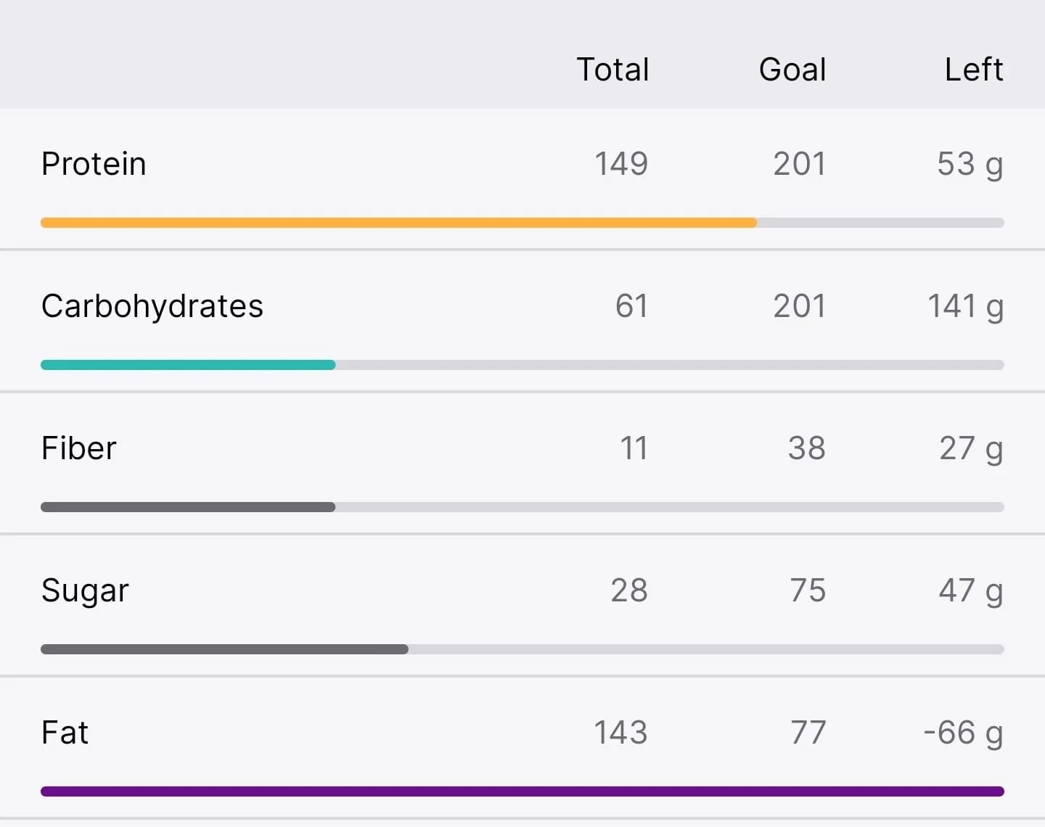Viewport: 1045px width, 827px height.
Task: Select Protein remaining value 53 g
Action: point(970,165)
